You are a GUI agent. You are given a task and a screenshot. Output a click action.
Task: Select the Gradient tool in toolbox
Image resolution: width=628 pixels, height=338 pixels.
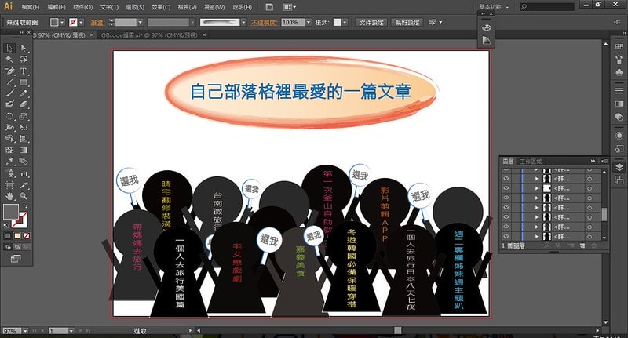(x=24, y=151)
